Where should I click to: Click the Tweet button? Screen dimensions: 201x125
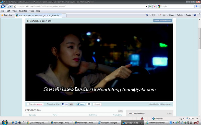(x=81, y=104)
